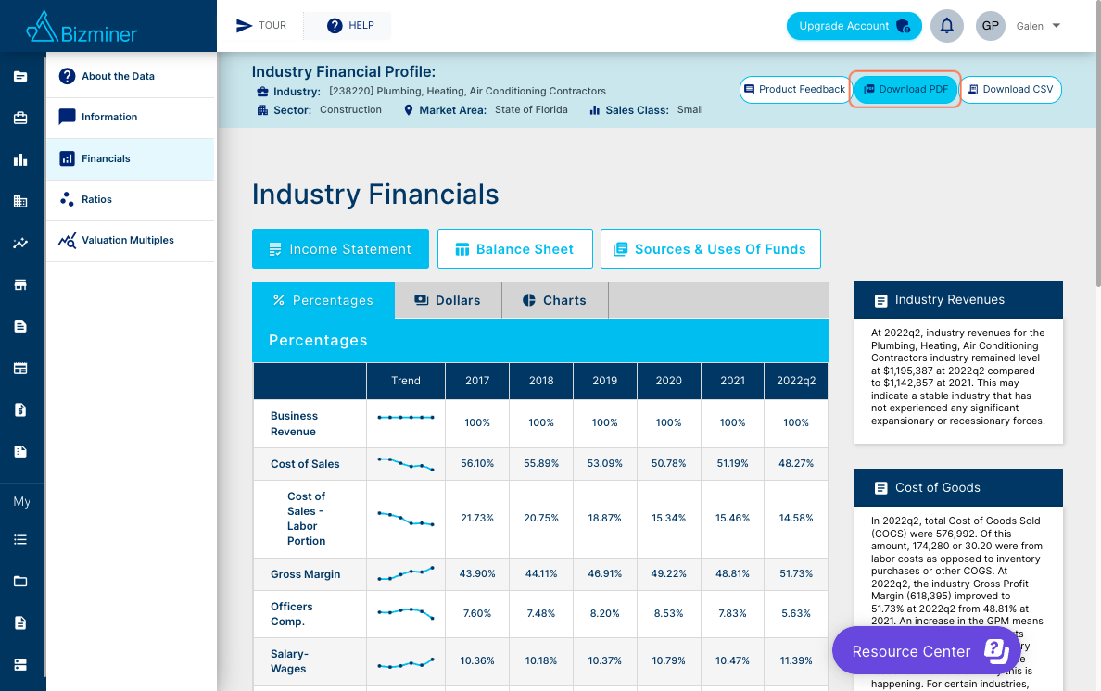The image size is (1101, 691).
Task: Click the Cost of Sales - Labor Portion sparkline
Action: 406,519
